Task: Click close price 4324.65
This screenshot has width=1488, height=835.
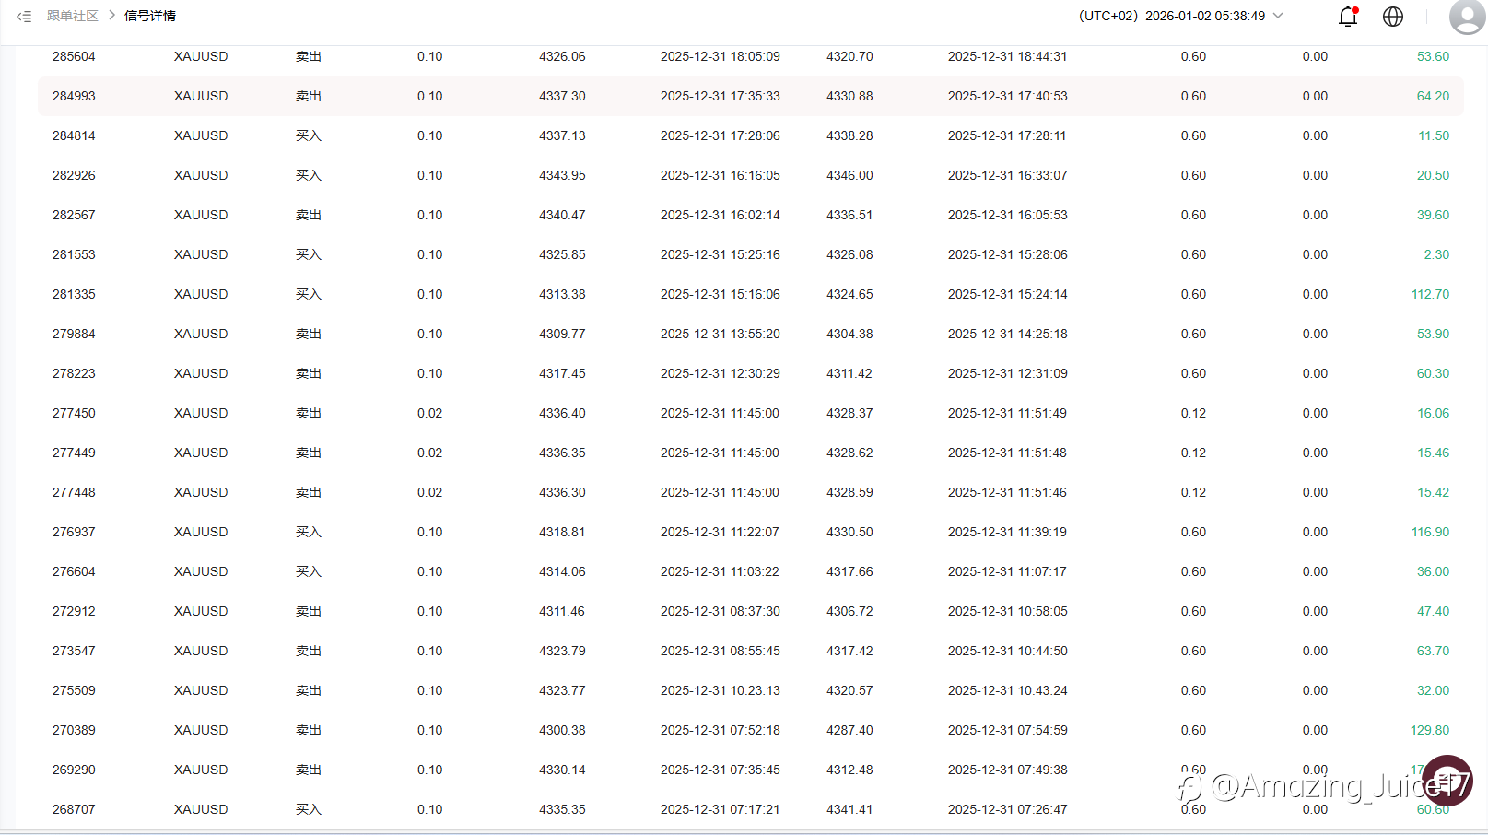Action: tap(849, 294)
